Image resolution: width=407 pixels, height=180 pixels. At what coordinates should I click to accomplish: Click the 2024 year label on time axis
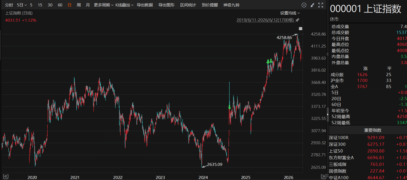[x=203, y=178]
